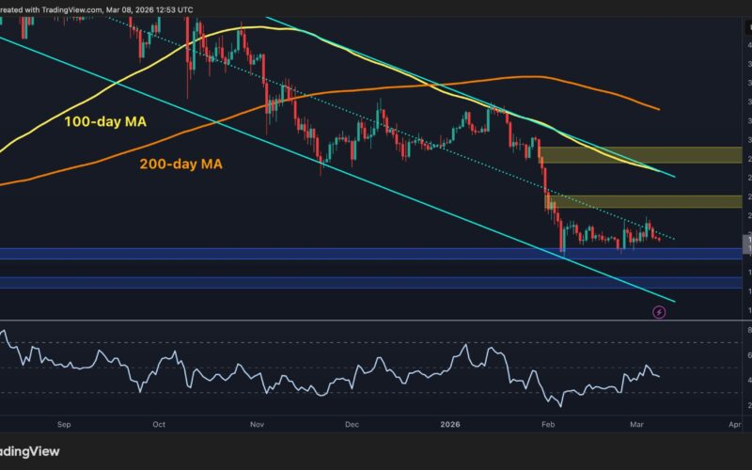Click the Apr label on time axis

735,424
